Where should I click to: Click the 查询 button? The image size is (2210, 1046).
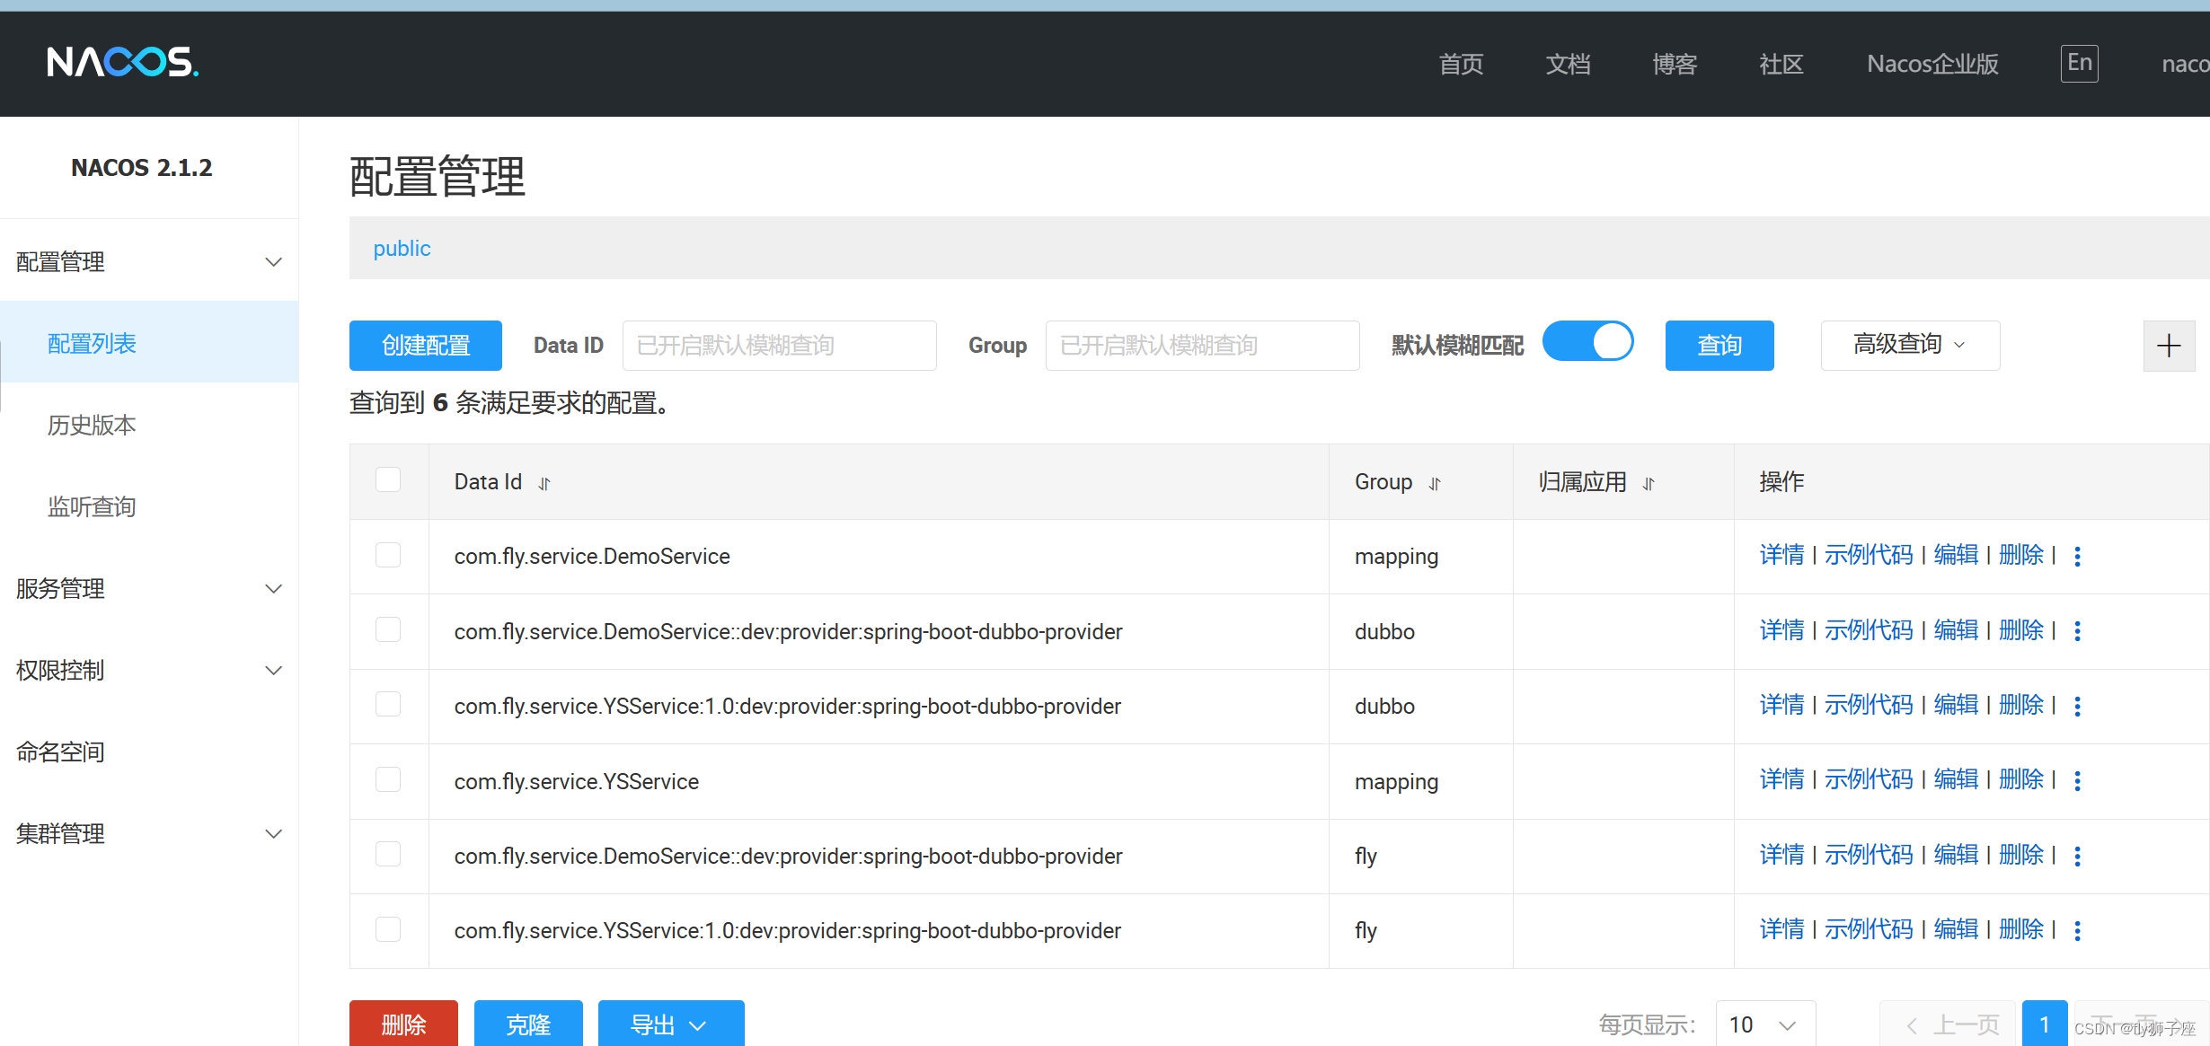point(1719,346)
